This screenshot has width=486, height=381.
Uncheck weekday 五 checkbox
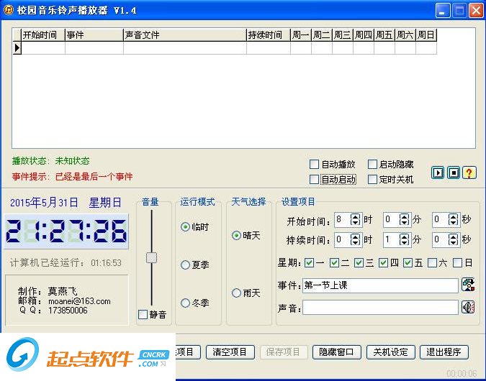(408, 263)
